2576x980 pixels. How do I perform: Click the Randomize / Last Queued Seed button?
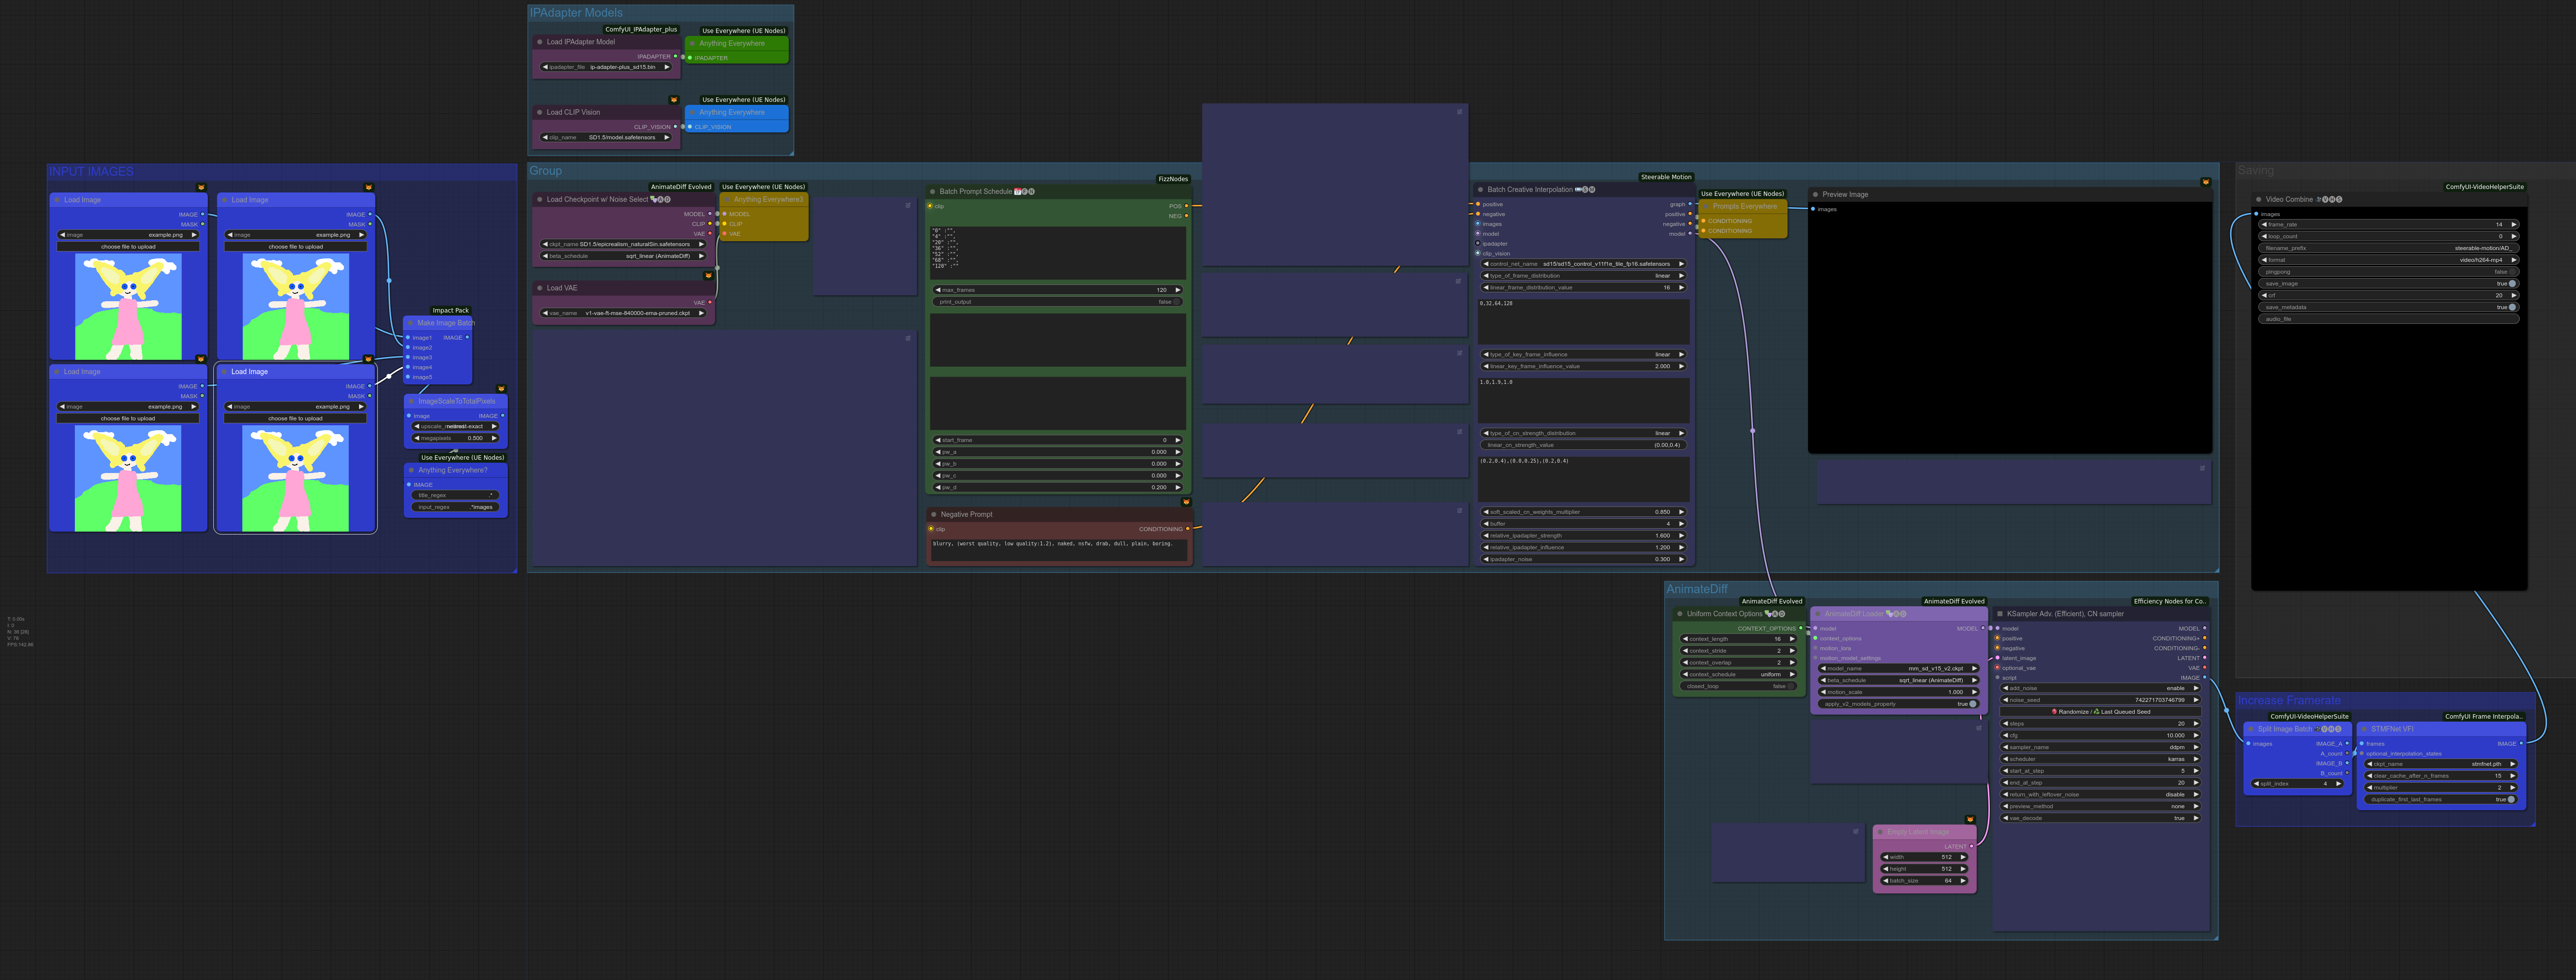click(x=2100, y=711)
